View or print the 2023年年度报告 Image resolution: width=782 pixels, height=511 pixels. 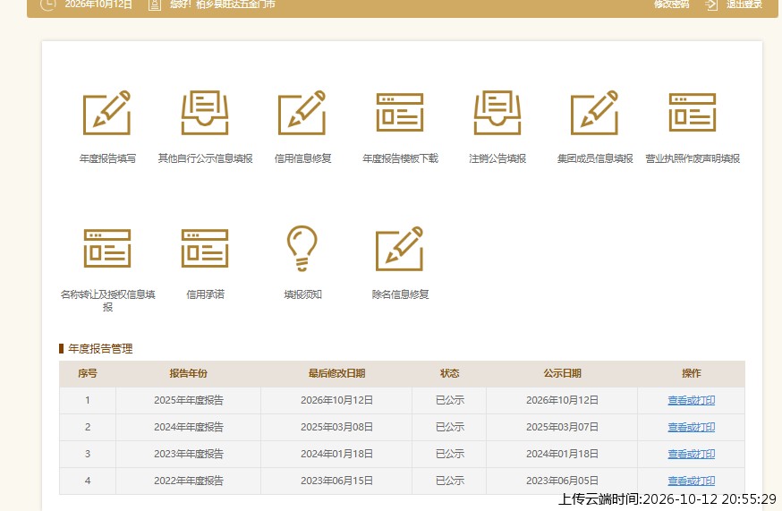click(692, 454)
